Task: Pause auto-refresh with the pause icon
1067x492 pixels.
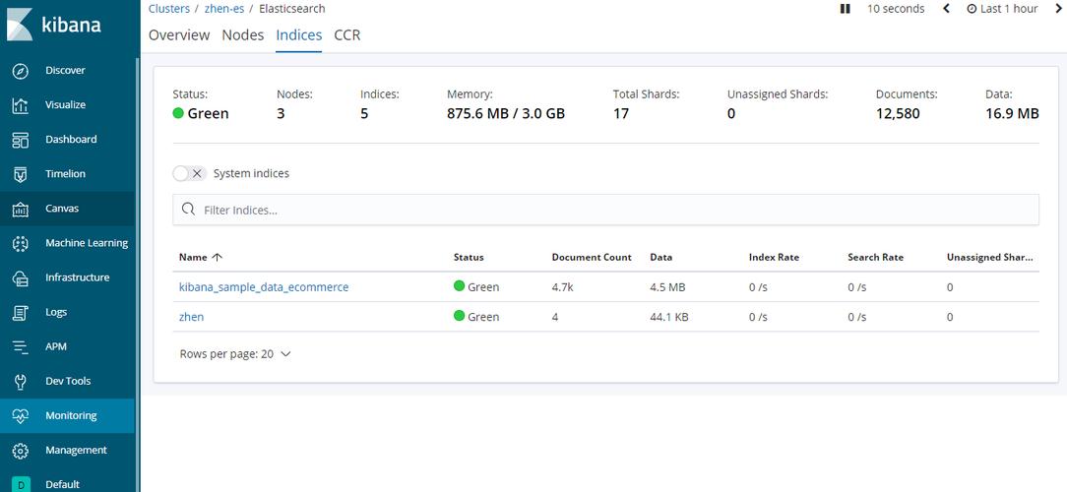Action: pos(846,9)
